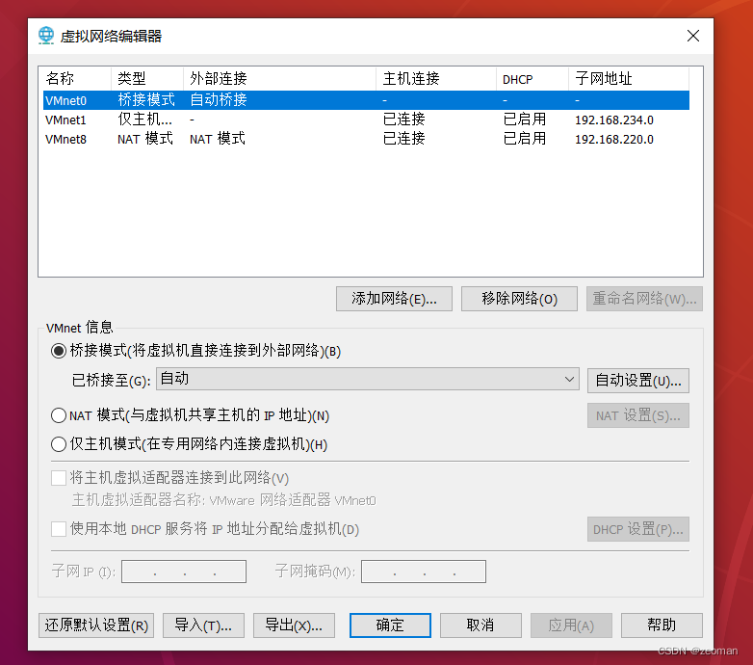Close the 虚拟网络编辑器 dialog
The height and width of the screenshot is (665, 753).
point(693,36)
